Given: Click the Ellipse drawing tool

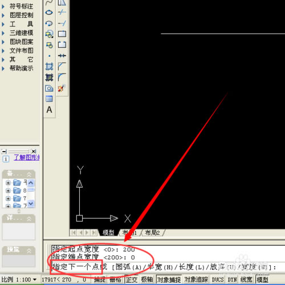Looking at the screenshot, I should (49, 13).
